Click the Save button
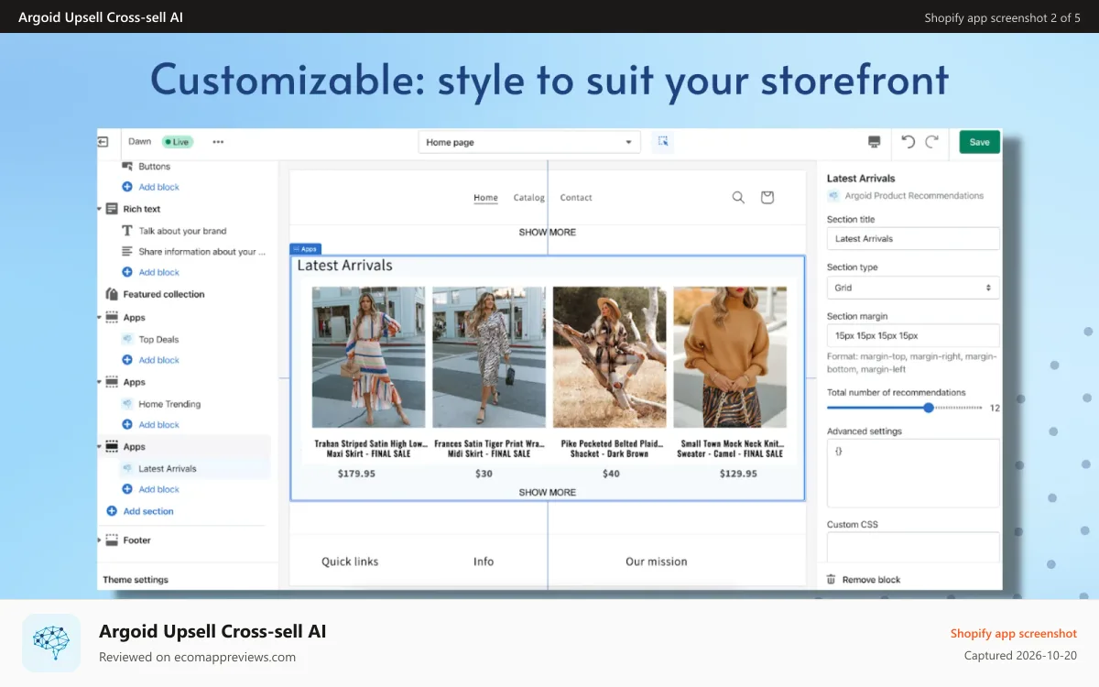Viewport: 1099px width, 687px height. (979, 142)
